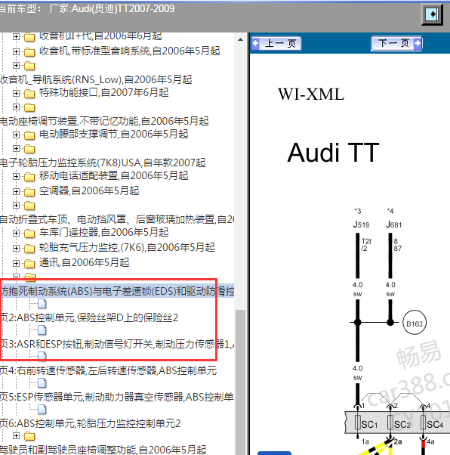The height and width of the screenshot is (455, 450).
Task: Click folder icon above 电动座椅调节装置
Action: [29, 107]
